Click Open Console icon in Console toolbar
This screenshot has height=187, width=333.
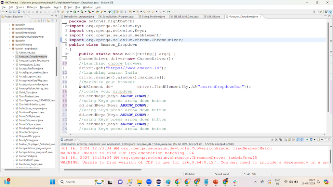click(x=318, y=140)
